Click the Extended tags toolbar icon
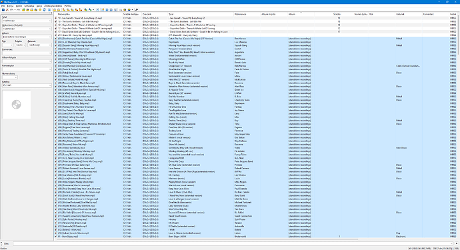The height and width of the screenshot is (250, 460). coord(103,10)
